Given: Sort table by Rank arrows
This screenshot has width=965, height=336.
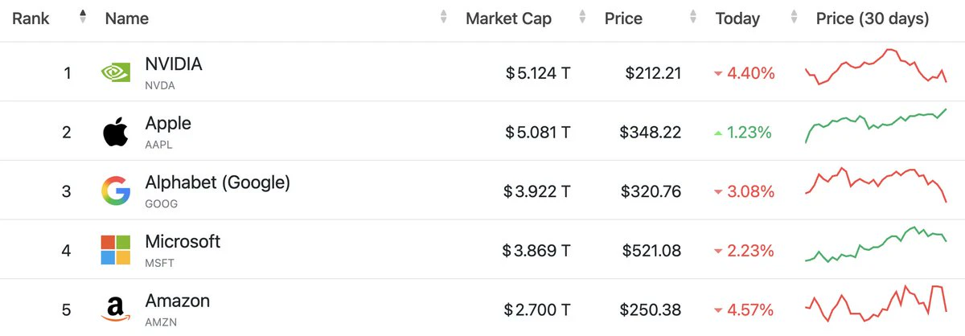Looking at the screenshot, I should (82, 16).
